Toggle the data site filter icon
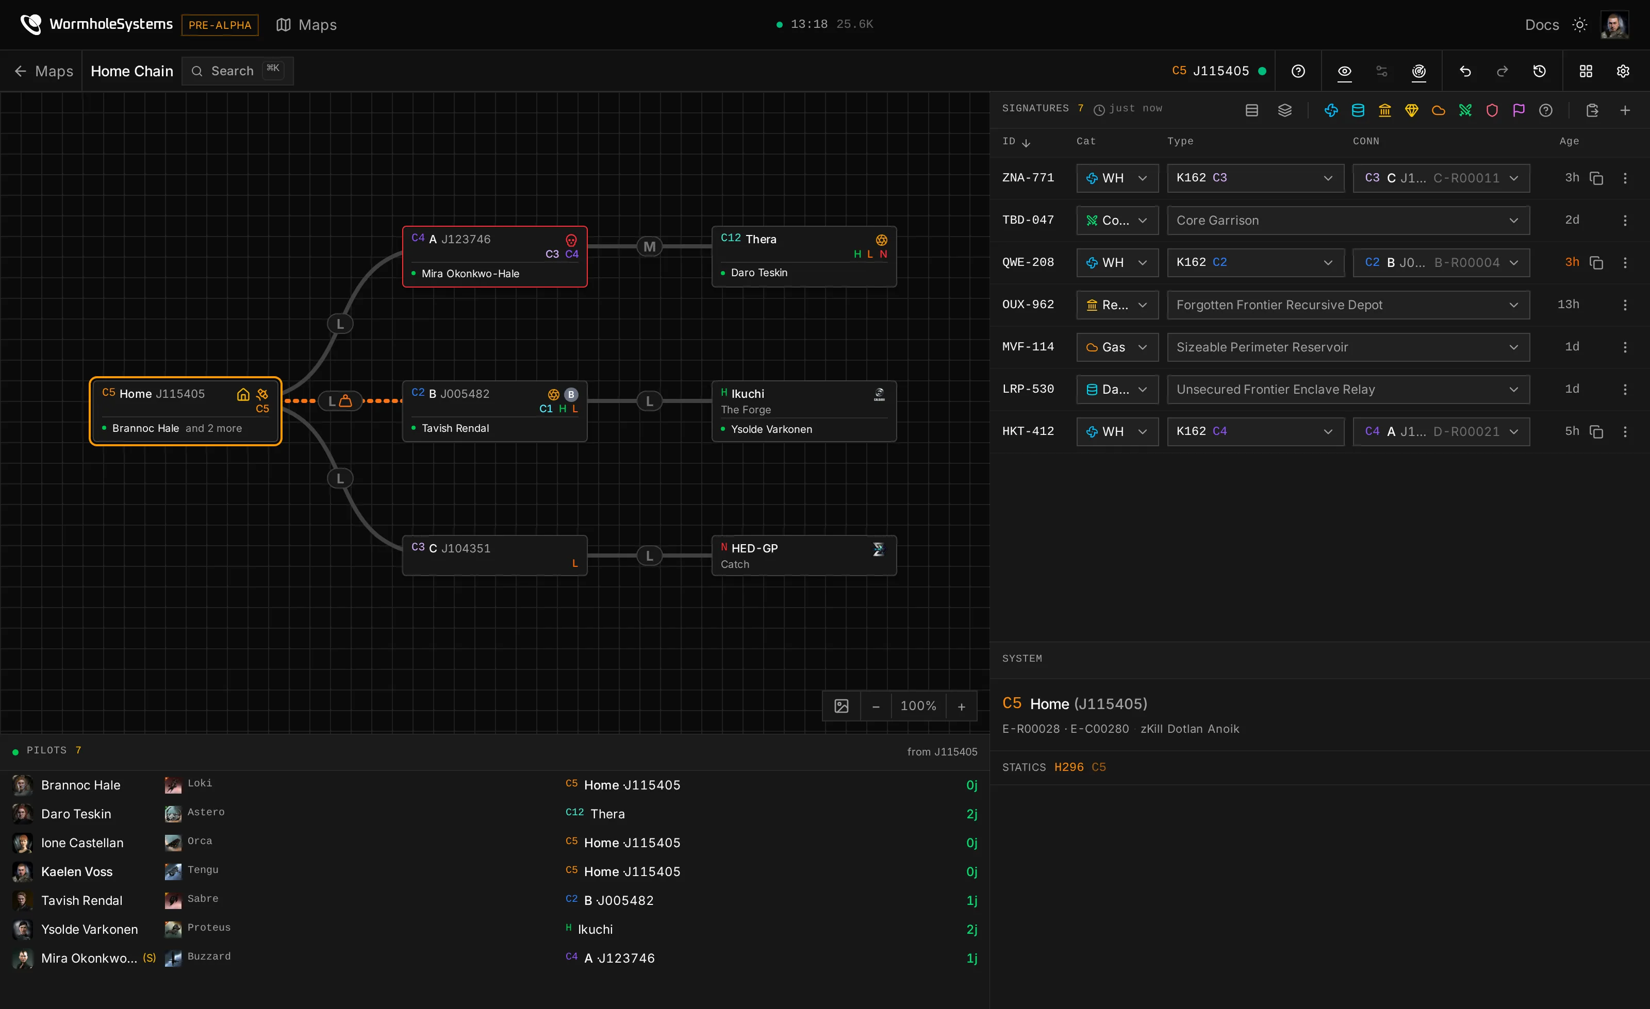1650x1009 pixels. tap(1358, 110)
